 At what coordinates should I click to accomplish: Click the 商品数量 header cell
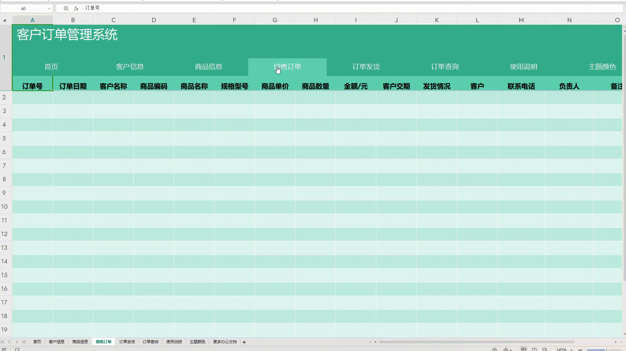(316, 86)
